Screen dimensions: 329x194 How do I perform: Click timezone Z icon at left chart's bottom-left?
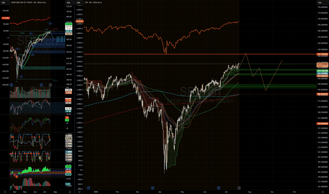pos(5,192)
